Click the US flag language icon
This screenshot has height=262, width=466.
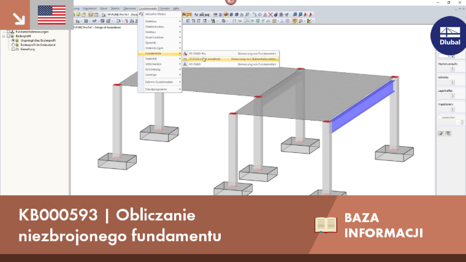(52, 15)
